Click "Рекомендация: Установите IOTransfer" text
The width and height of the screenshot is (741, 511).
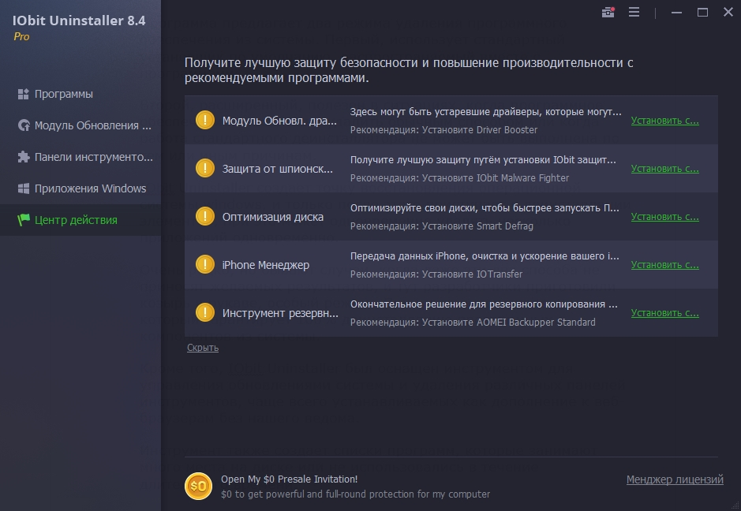coord(436,274)
